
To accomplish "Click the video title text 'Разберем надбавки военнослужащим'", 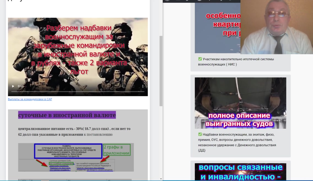I will pos(79,50).
